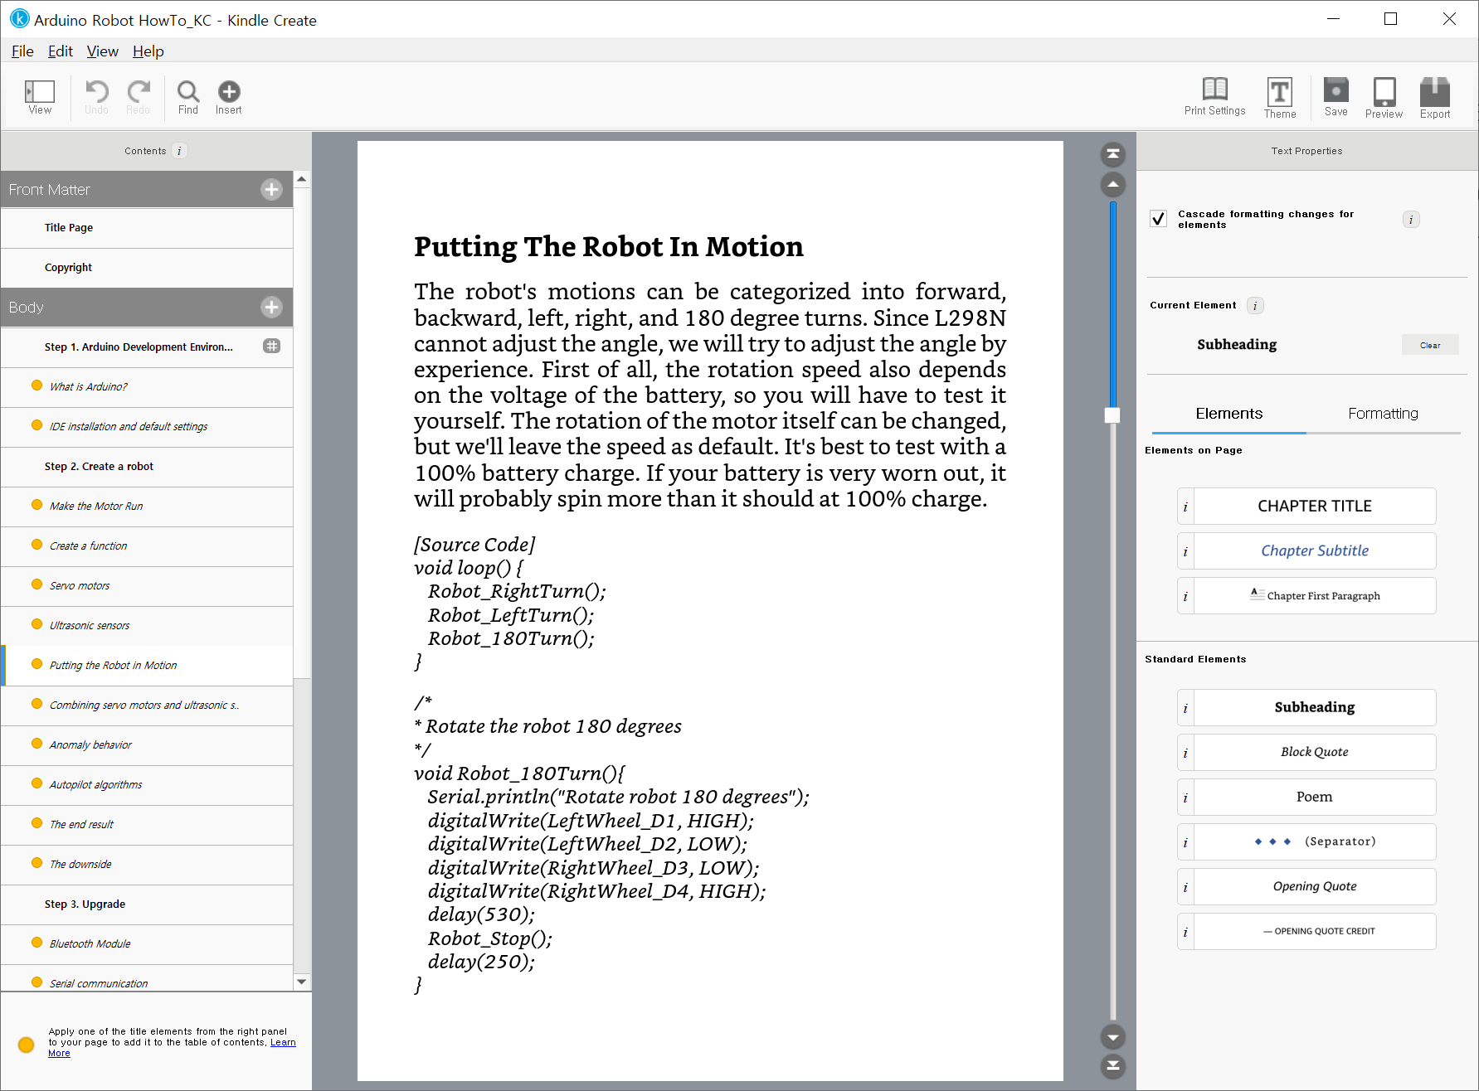Show info for the Poem element
Viewport: 1479px width, 1091px height.
[1185, 798]
